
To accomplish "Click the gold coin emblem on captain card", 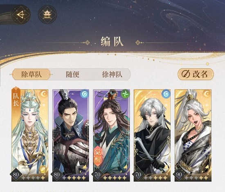I will (43, 168).
